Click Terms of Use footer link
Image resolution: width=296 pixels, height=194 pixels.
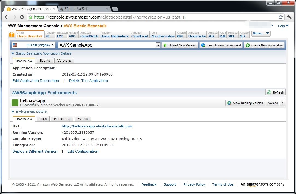click(222, 184)
